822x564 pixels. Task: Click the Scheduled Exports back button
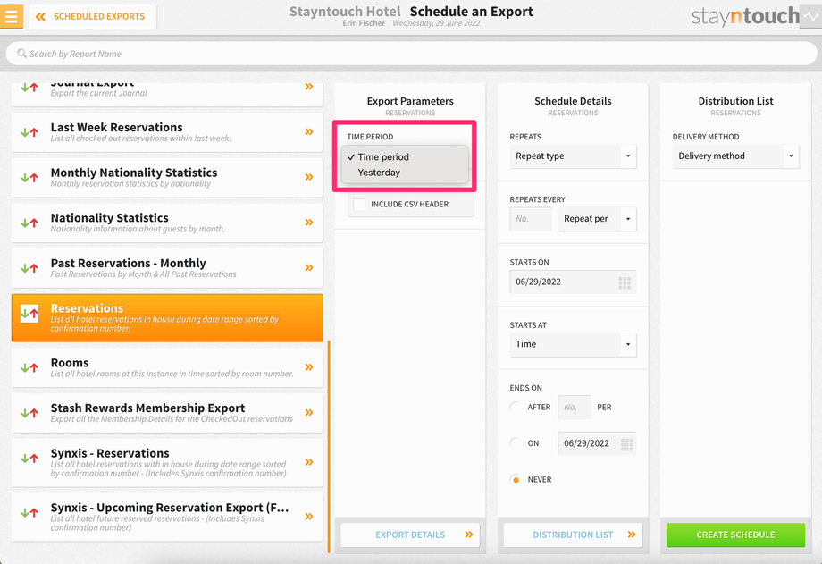pyautogui.click(x=93, y=17)
